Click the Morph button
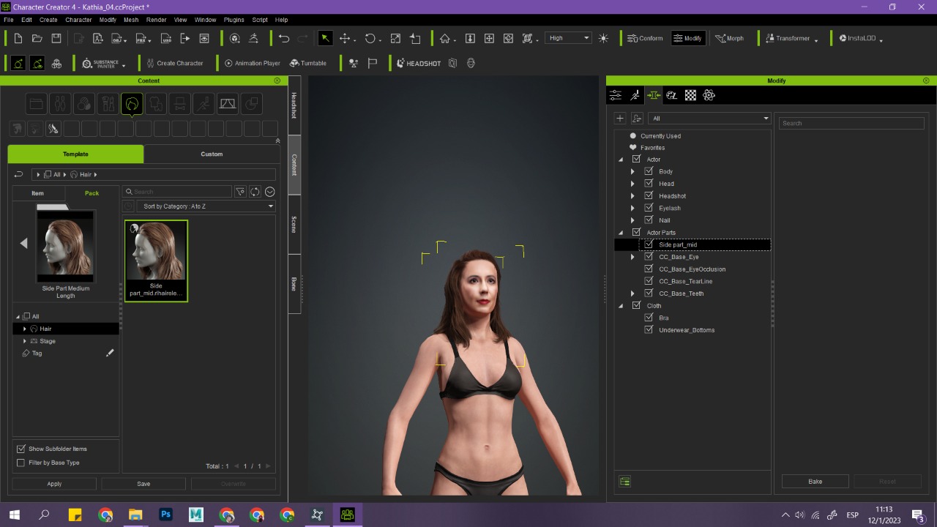This screenshot has height=527, width=937. (729, 38)
